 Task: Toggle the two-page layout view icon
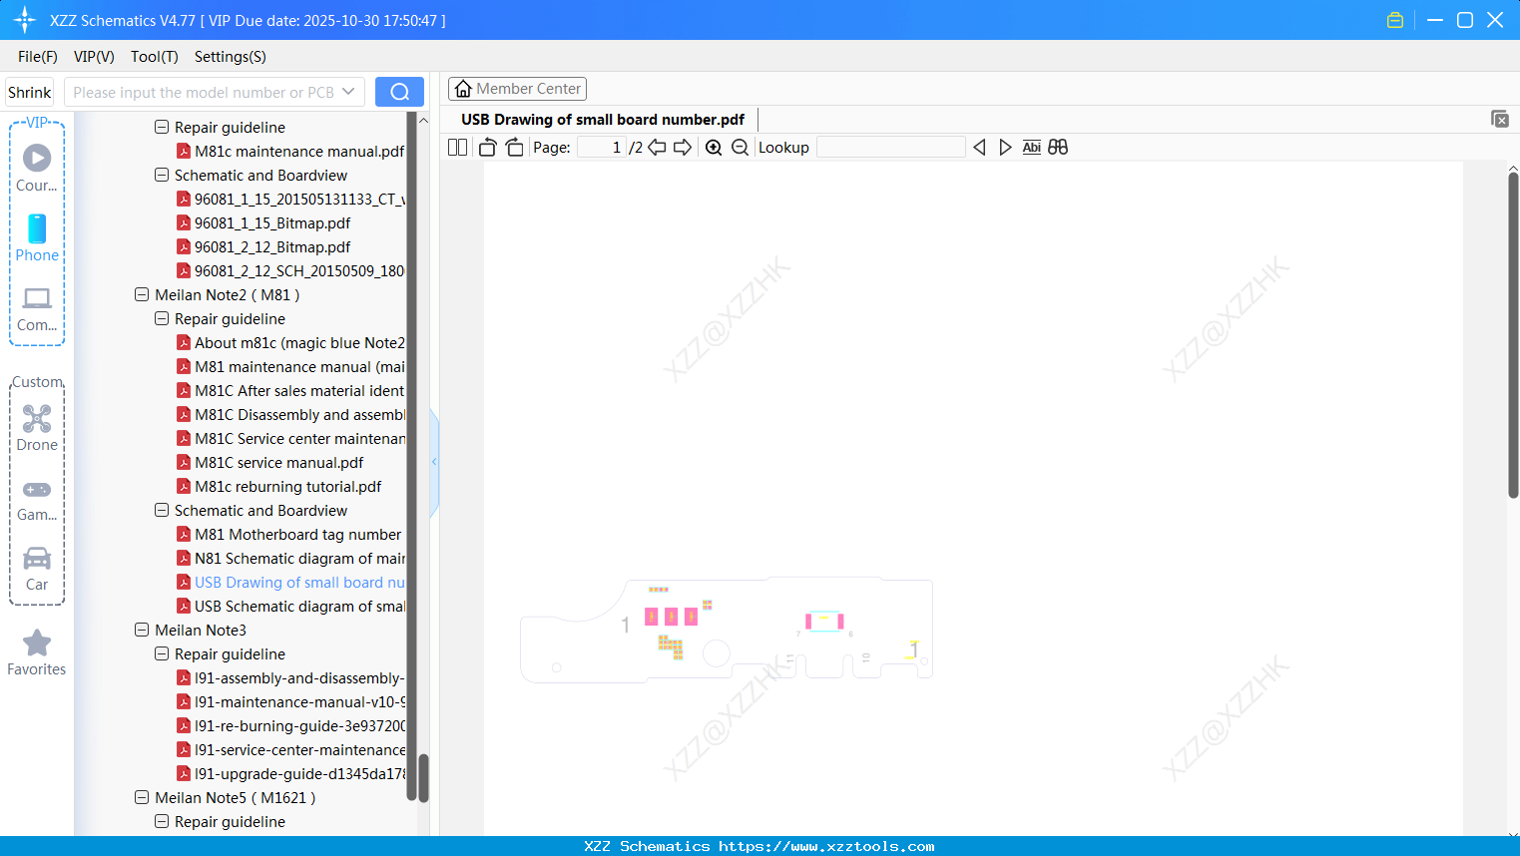click(x=457, y=147)
